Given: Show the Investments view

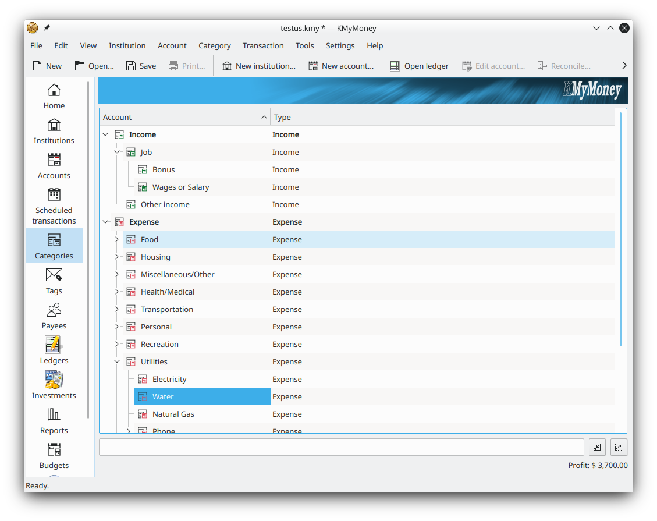Looking at the screenshot, I should click(54, 386).
